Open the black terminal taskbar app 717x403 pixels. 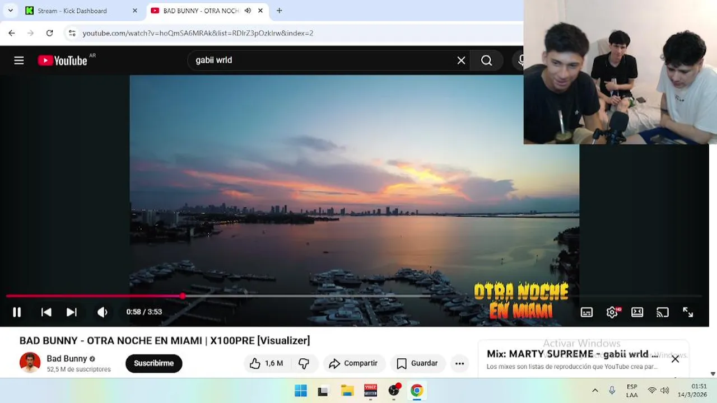323,391
